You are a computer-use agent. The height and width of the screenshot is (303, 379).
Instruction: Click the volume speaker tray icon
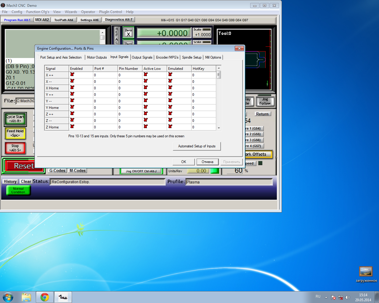(x=347, y=297)
